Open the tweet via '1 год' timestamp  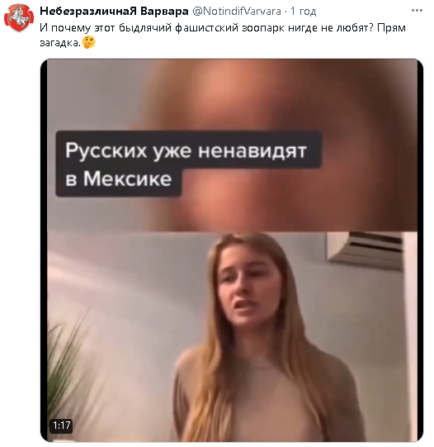(303, 11)
